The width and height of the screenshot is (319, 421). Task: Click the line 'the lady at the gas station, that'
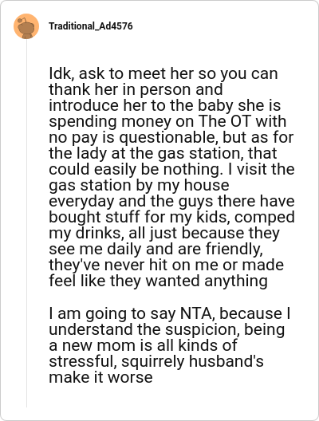(x=163, y=153)
